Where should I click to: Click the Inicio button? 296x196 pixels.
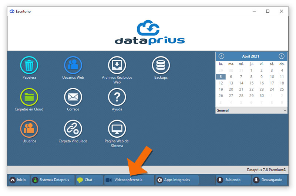pyautogui.click(x=19, y=180)
